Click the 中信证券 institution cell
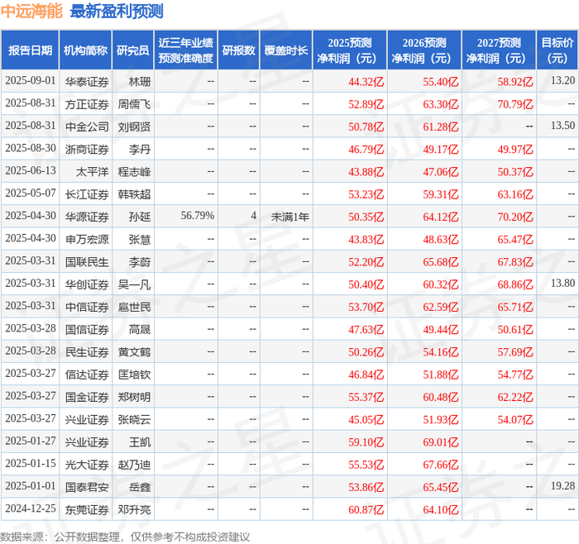The height and width of the screenshot is (544, 579). (87, 307)
